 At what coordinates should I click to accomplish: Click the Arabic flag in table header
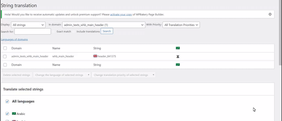[178, 48]
